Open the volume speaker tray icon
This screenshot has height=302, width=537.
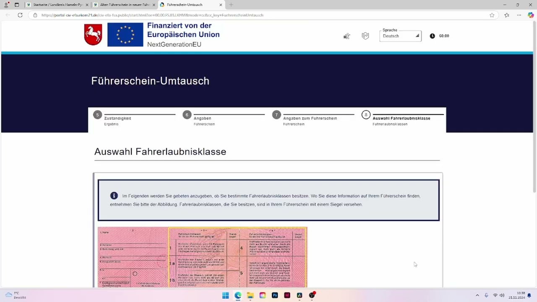coord(502,295)
